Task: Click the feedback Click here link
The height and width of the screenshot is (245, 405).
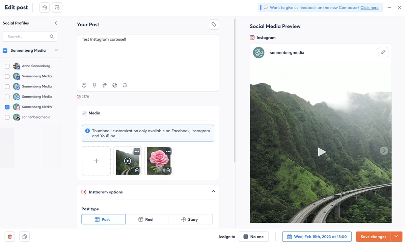Action: coord(370,7)
